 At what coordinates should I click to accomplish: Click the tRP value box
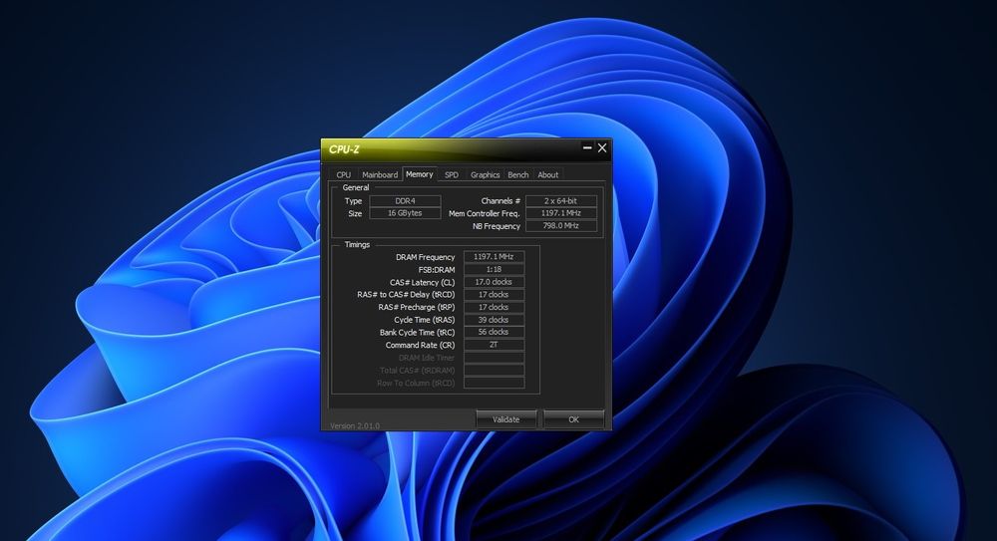click(495, 307)
